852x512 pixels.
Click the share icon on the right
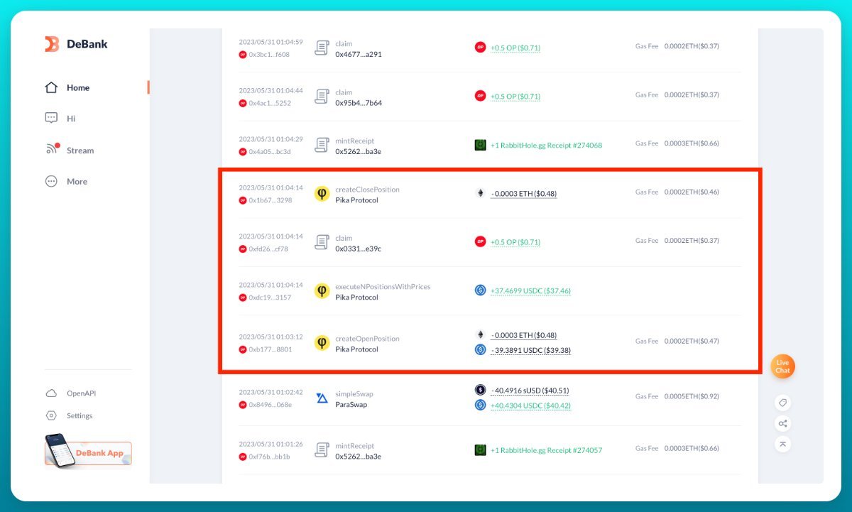point(782,423)
